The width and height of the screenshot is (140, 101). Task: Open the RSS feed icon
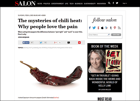coord(119,28)
